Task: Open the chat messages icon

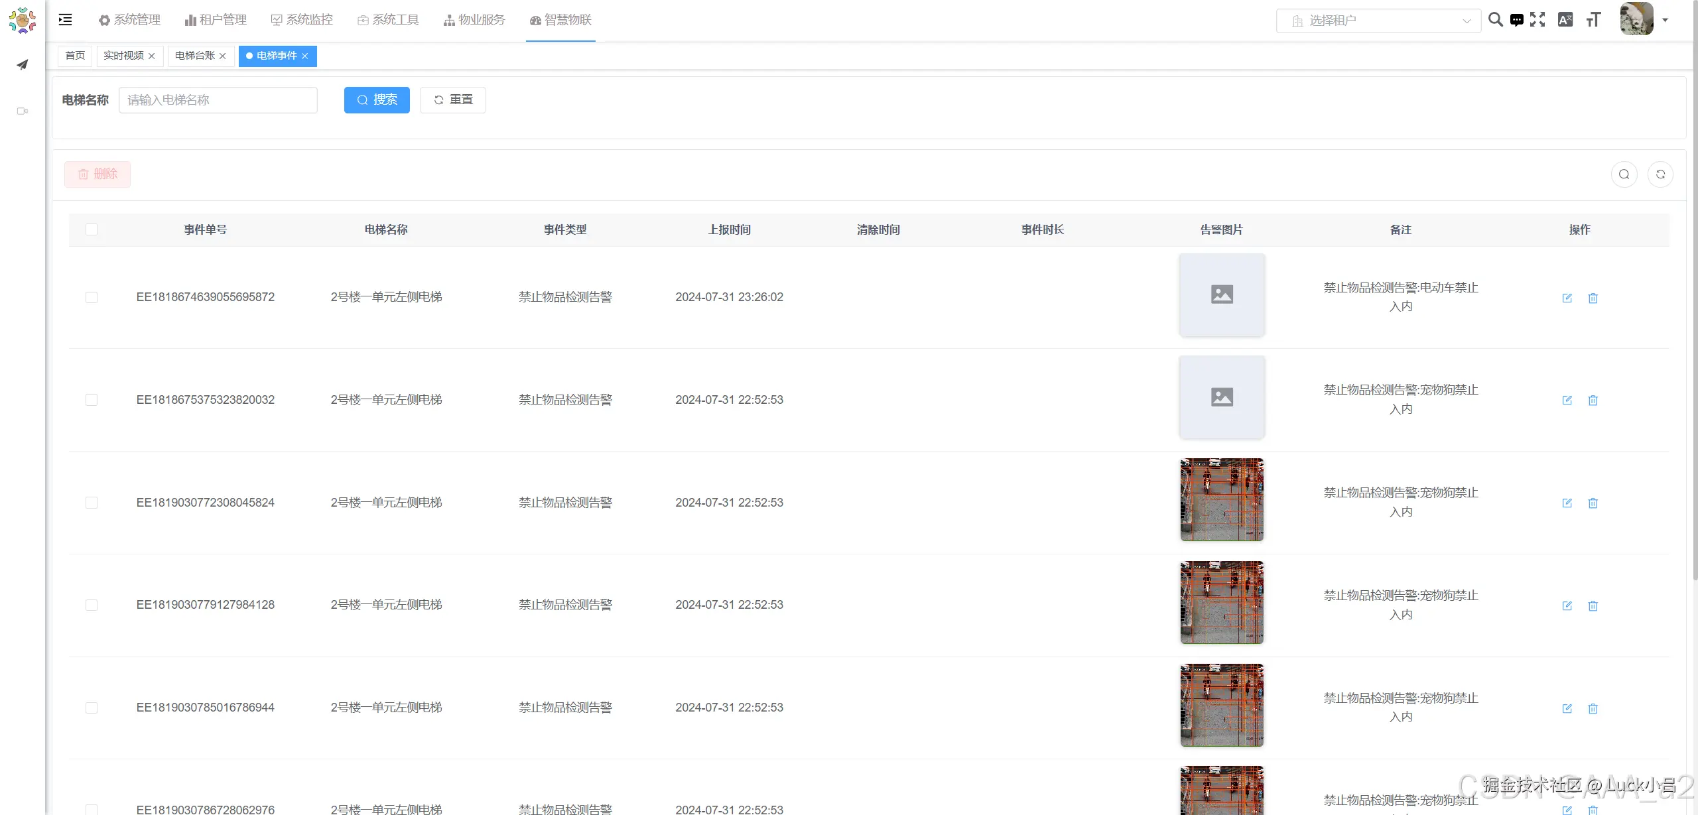Action: pos(1516,20)
